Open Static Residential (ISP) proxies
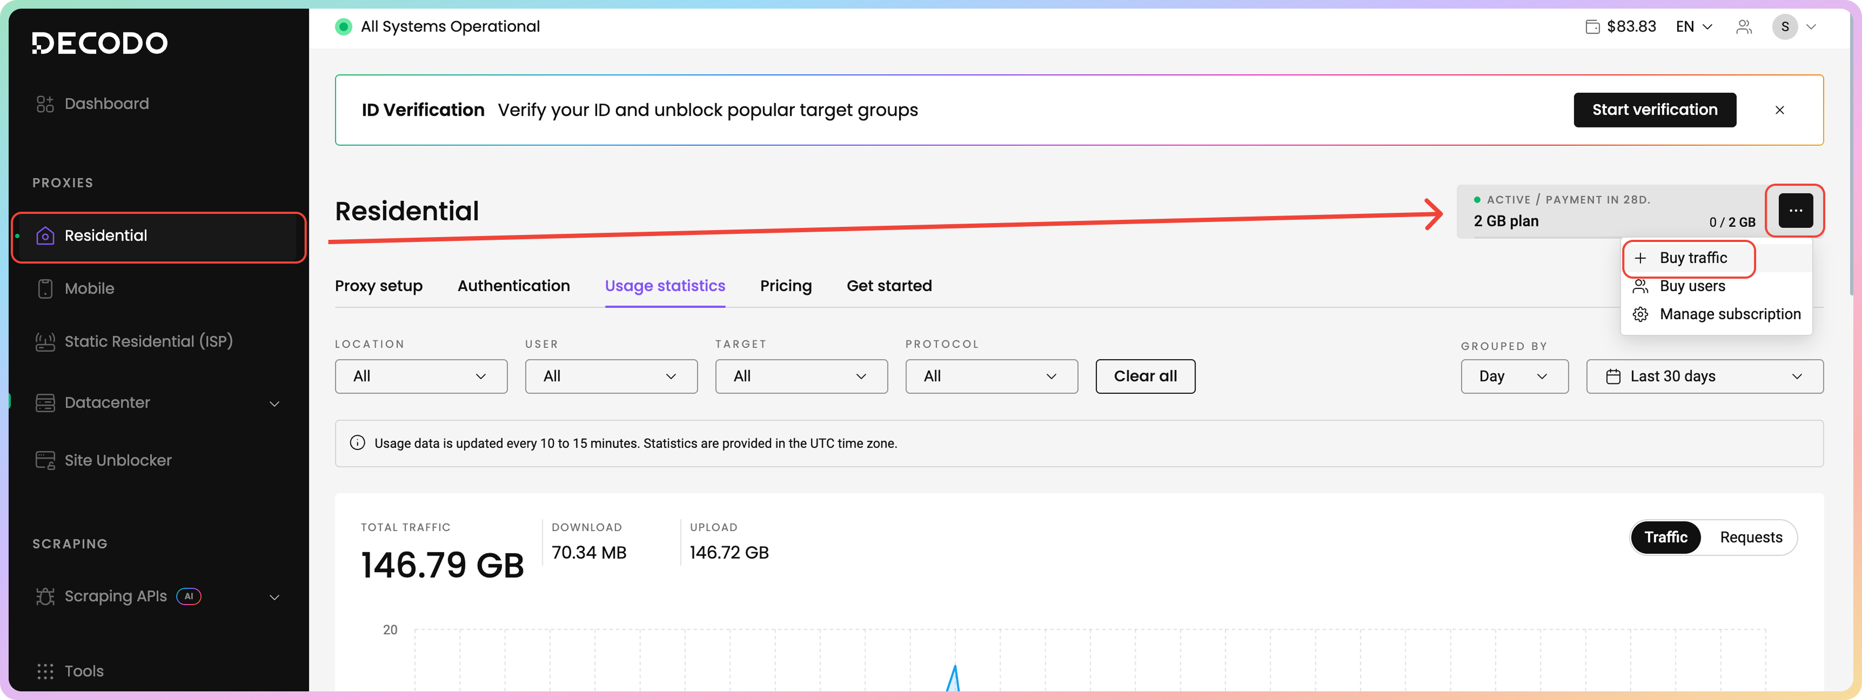The width and height of the screenshot is (1862, 700). [x=148, y=341]
